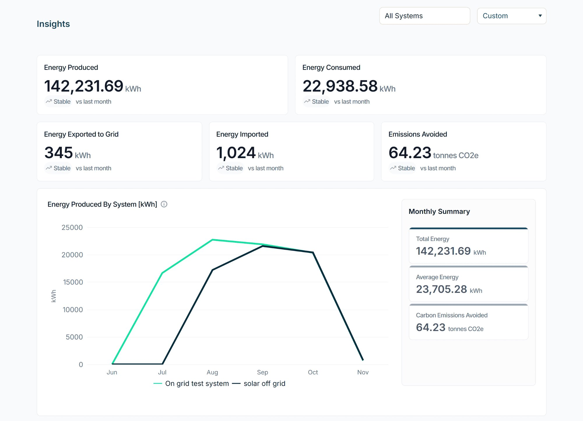This screenshot has height=421, width=583.
Task: Open the Custom date range dropdown
Action: [511, 16]
